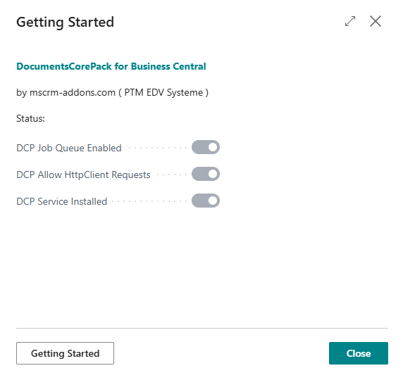Screen dimensions: 403x380
Task: Expand the Getting Started dialog to full size
Action: coord(350,21)
